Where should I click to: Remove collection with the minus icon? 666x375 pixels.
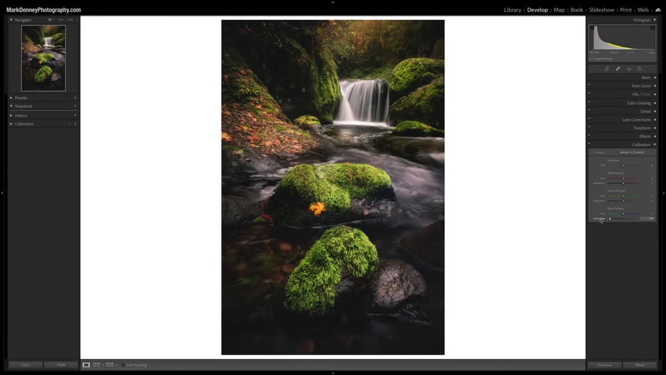[69, 124]
